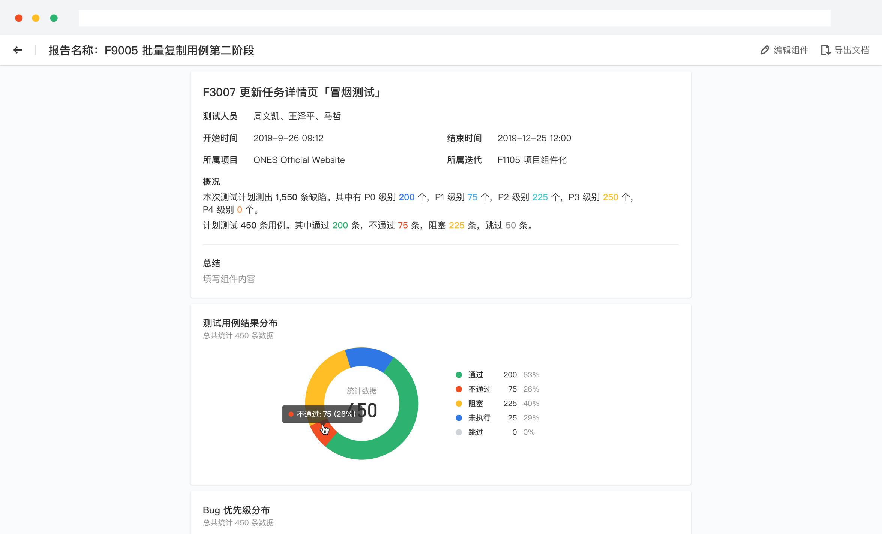Viewport: 882px width, 534px height.
Task: Click the export document icon
Action: point(826,50)
